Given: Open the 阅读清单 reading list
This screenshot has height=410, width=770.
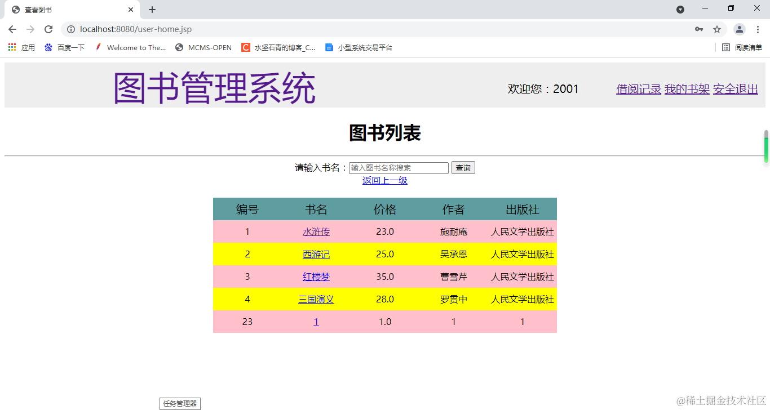Looking at the screenshot, I should click(x=740, y=47).
